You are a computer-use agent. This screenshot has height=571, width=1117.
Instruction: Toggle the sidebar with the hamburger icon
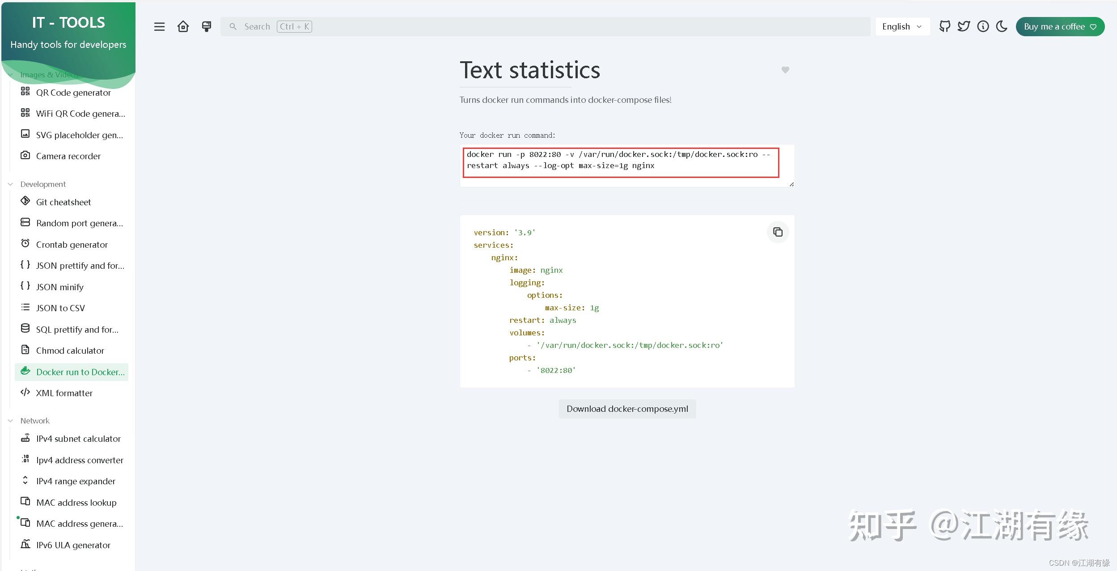(160, 26)
